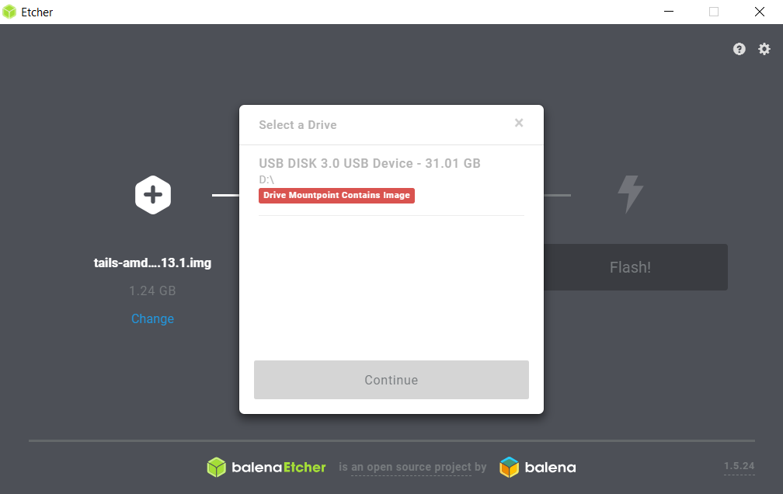
Task: Open the help question mark icon
Action: (739, 49)
